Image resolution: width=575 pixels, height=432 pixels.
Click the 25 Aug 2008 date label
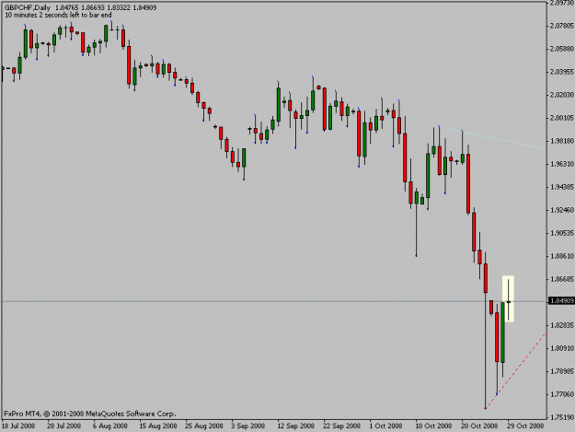[204, 426]
